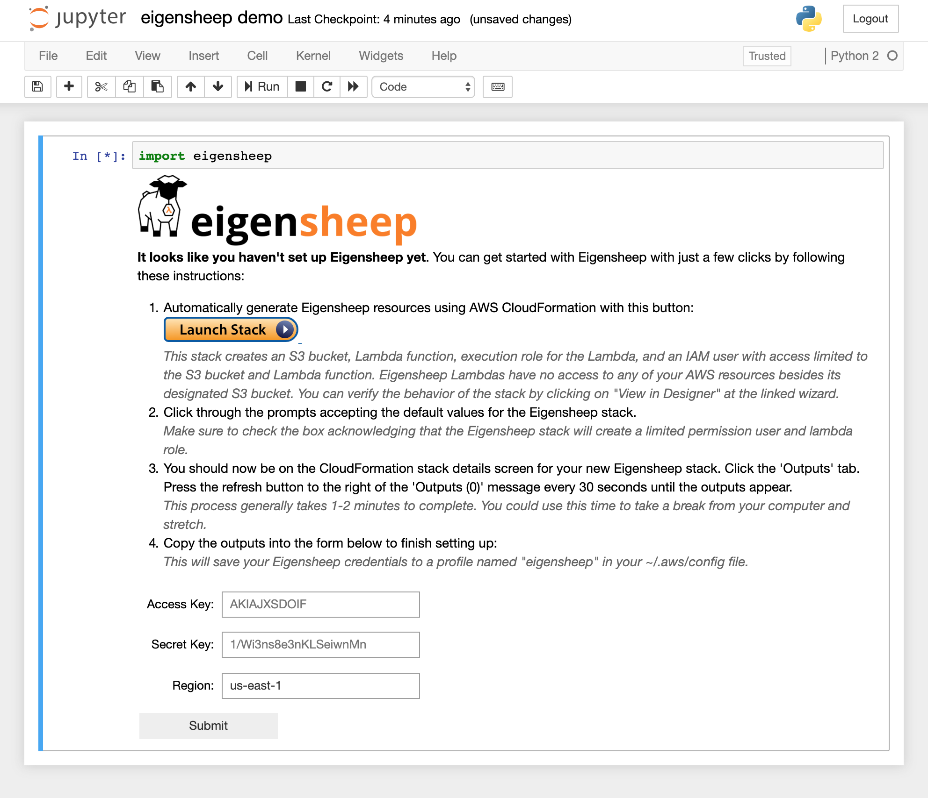This screenshot has height=798, width=928.
Task: Save the notebook using the save icon
Action: click(37, 87)
